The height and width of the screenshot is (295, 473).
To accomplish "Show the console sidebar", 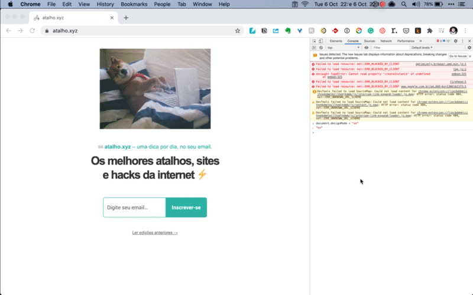I will tap(314, 48).
